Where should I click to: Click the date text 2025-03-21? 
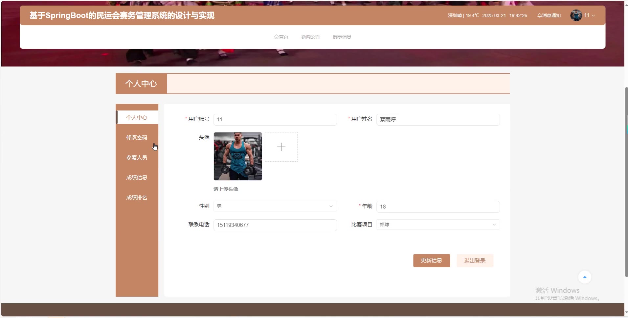pyautogui.click(x=494, y=15)
